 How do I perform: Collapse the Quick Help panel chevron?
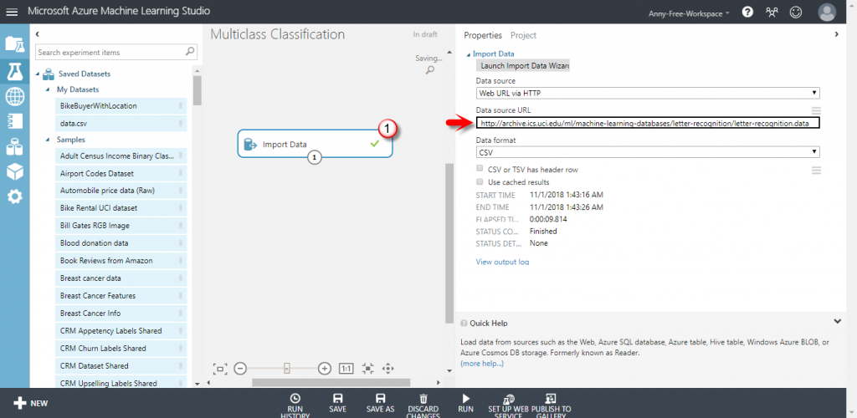837,321
